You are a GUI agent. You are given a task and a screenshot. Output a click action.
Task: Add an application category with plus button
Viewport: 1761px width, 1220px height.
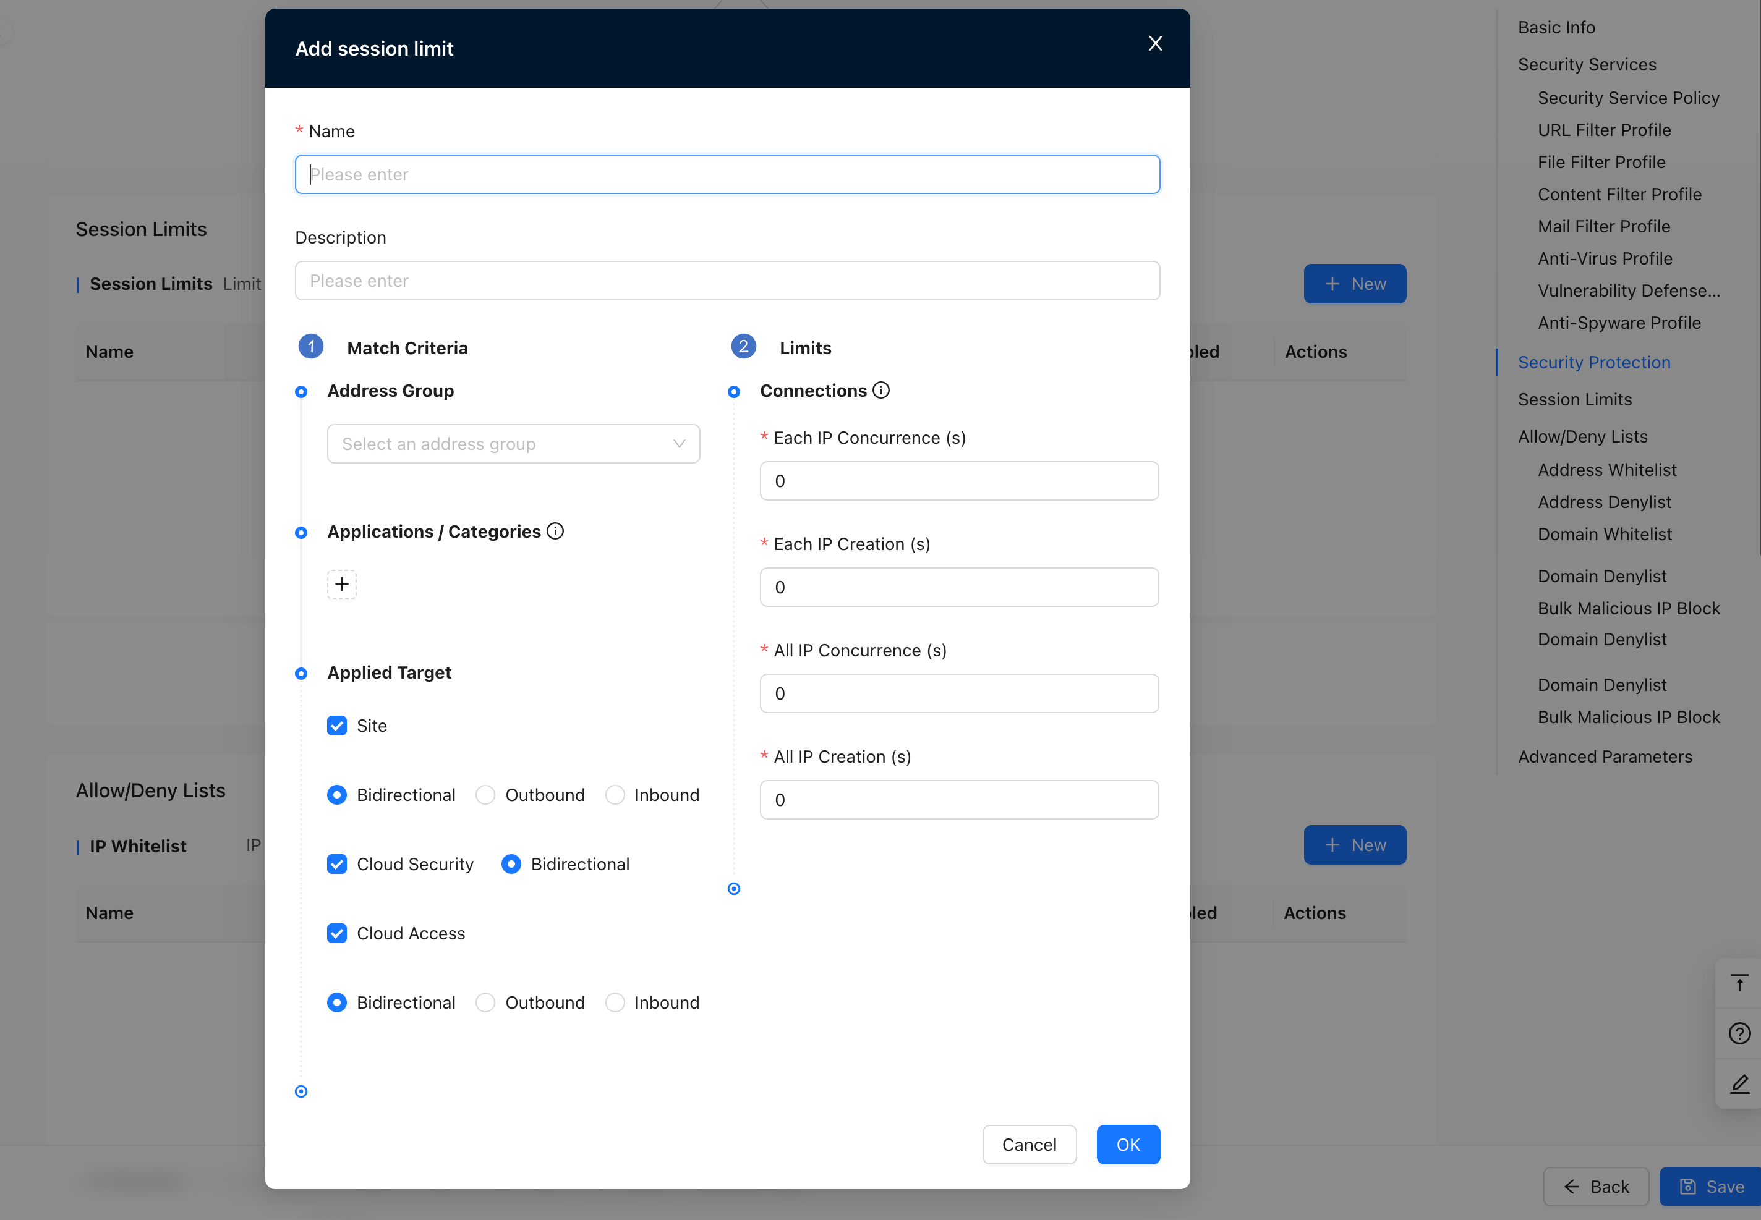click(x=342, y=585)
